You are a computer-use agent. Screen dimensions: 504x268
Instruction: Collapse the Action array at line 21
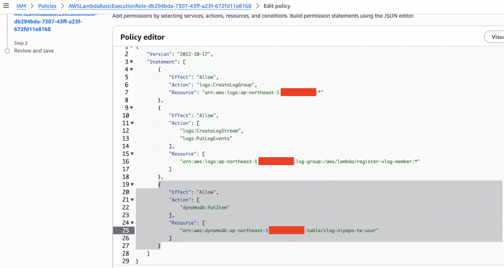coord(131,200)
